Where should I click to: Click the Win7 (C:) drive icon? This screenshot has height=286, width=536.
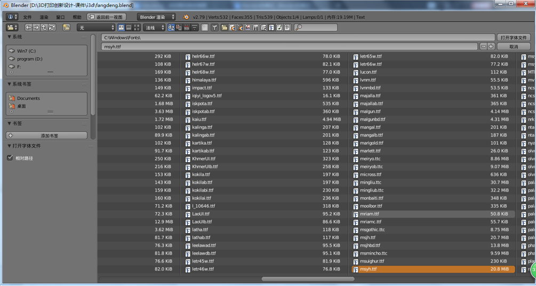[12, 51]
